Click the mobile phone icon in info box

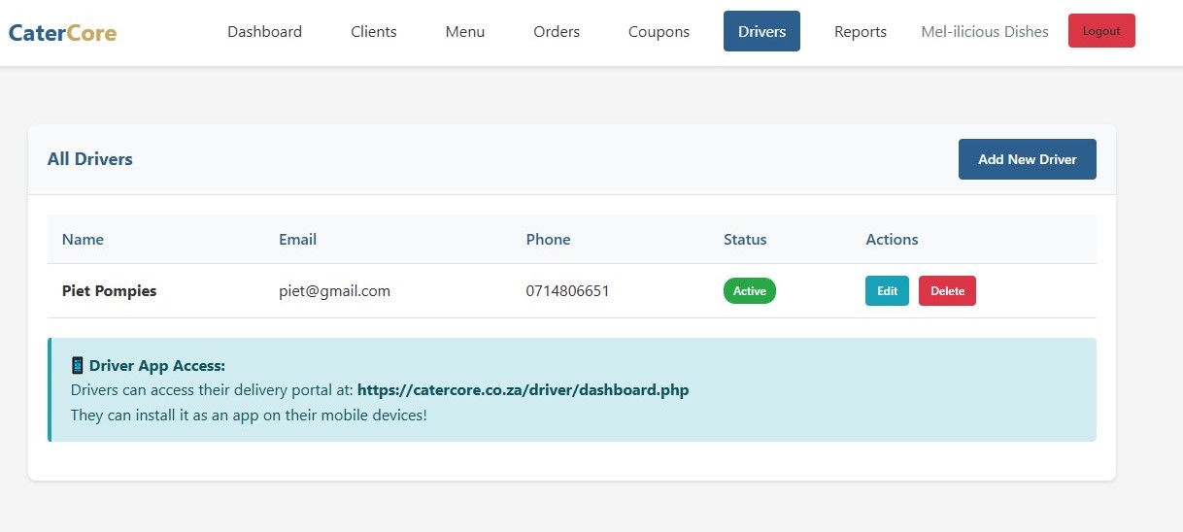click(x=78, y=366)
